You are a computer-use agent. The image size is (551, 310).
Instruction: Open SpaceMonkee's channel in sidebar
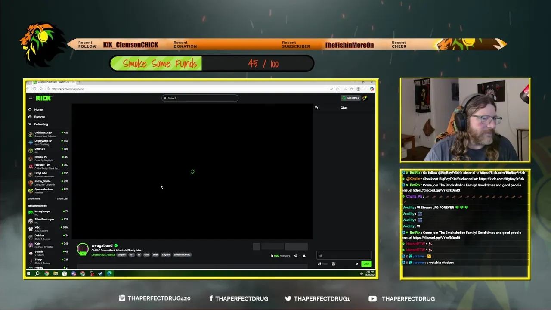48,190
